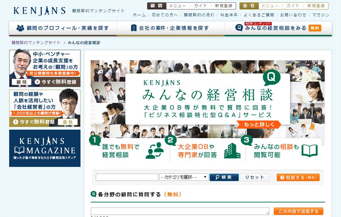Open よくあるご質問 link
This screenshot has height=217, width=341.
(x=259, y=15)
